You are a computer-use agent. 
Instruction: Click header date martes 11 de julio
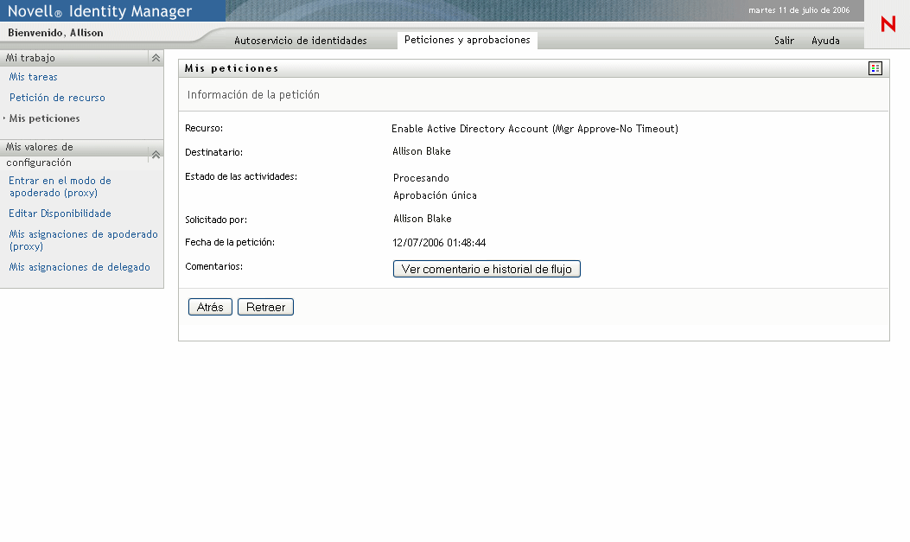pyautogui.click(x=799, y=10)
